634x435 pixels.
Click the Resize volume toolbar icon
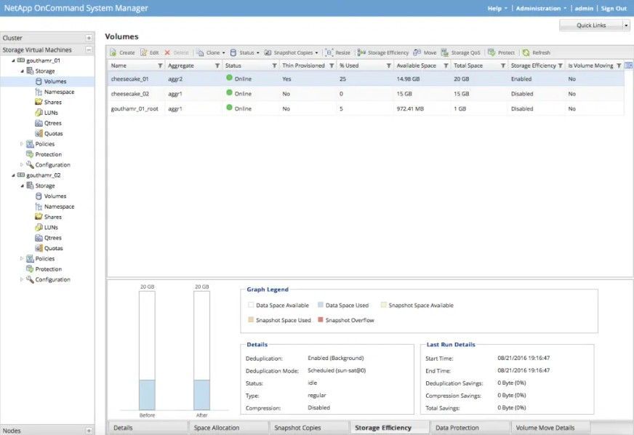coord(329,53)
